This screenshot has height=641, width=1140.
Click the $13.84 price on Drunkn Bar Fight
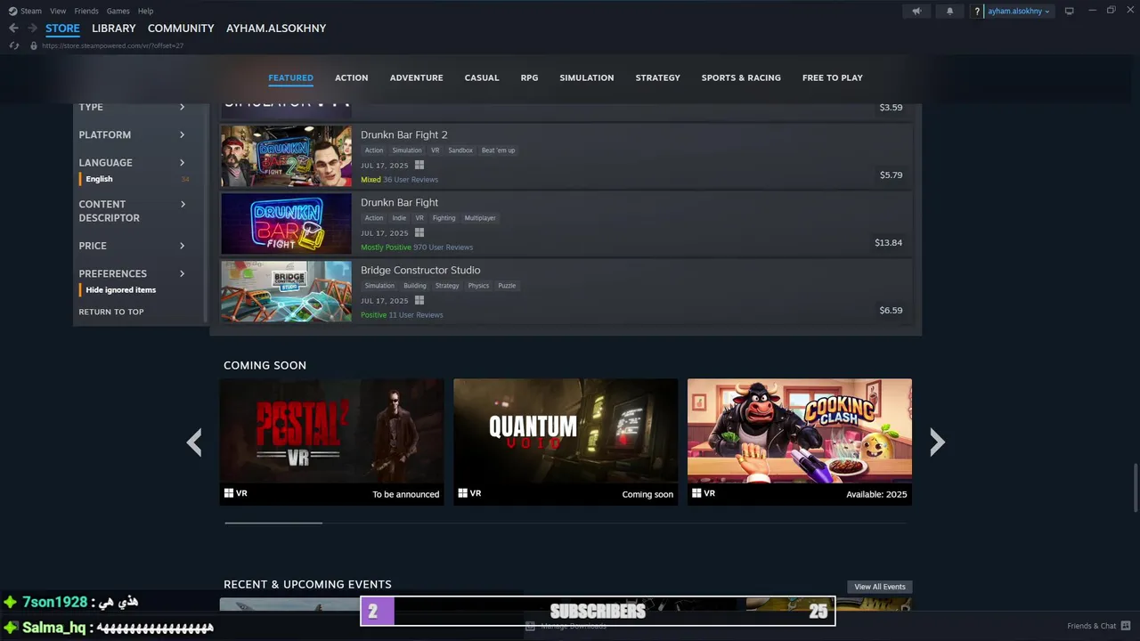tap(888, 242)
